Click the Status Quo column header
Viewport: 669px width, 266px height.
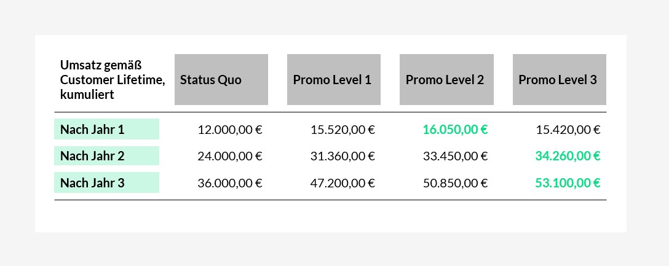[x=221, y=80]
